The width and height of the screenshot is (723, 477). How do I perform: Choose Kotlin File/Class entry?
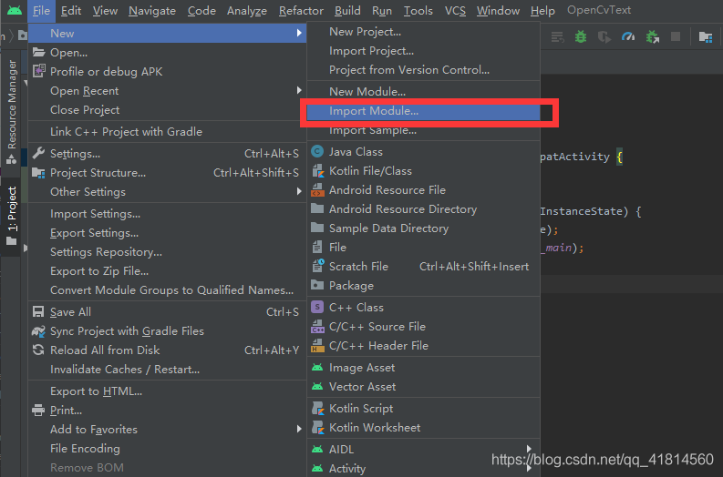(x=370, y=171)
